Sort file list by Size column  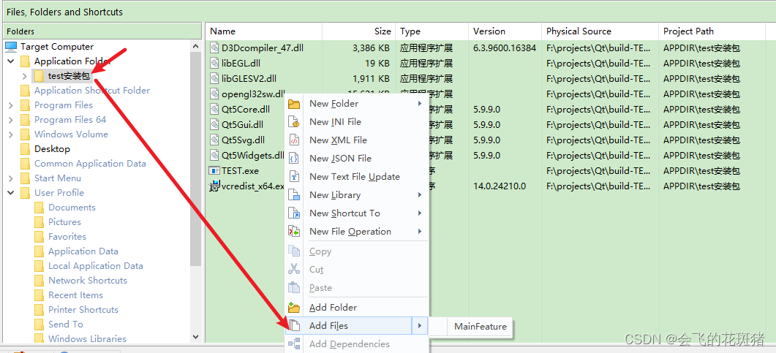(x=359, y=31)
